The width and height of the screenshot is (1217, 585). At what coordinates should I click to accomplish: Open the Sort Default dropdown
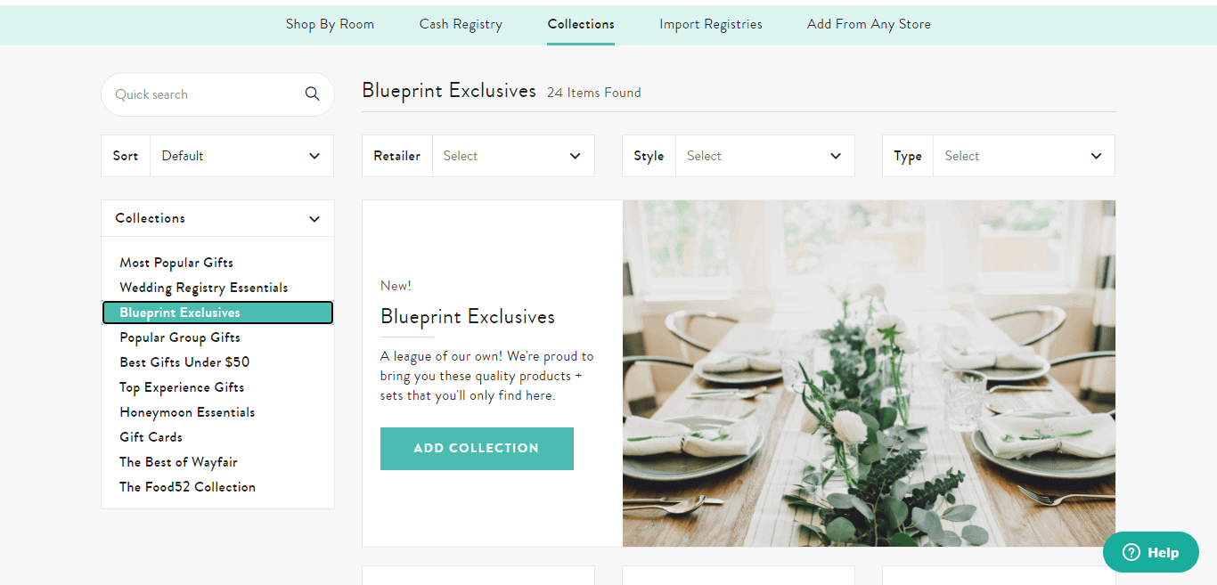[x=217, y=156]
